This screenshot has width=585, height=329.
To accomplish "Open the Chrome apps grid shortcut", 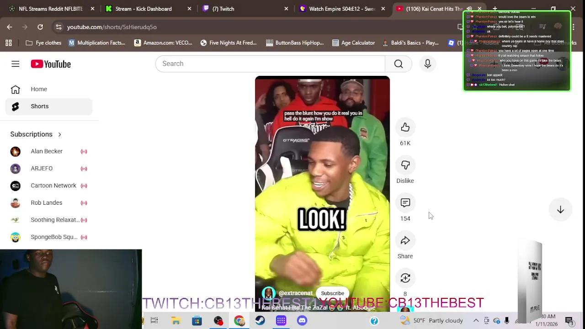I will [x=8, y=43].
